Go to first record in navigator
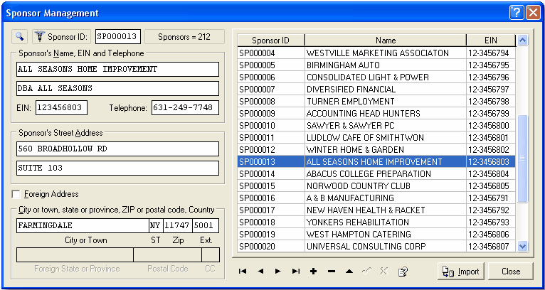 [x=243, y=272]
